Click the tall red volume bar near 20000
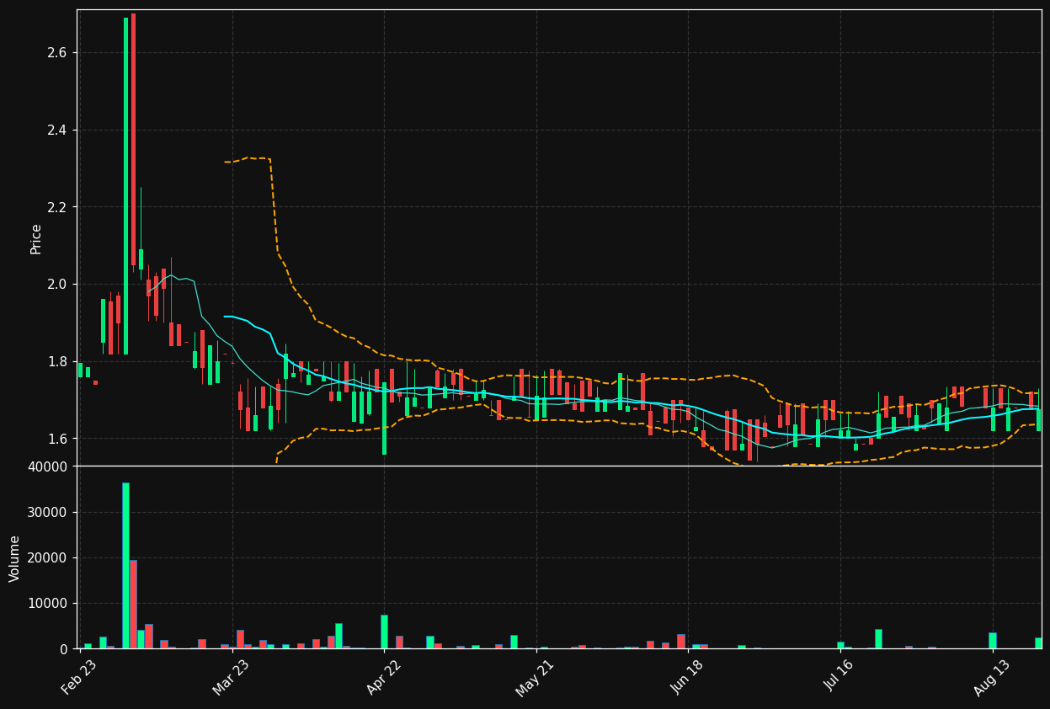The width and height of the screenshot is (1050, 709). click(x=133, y=605)
